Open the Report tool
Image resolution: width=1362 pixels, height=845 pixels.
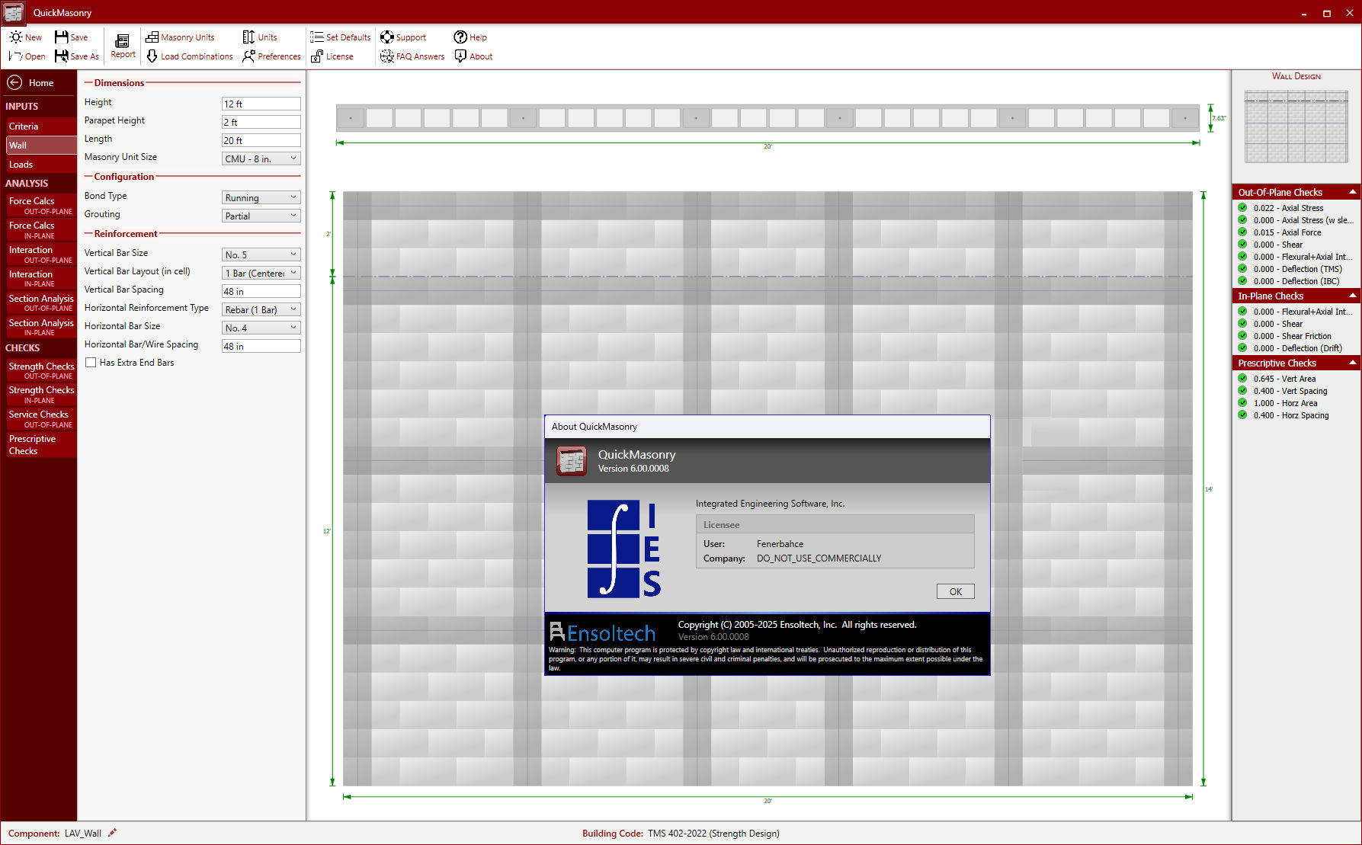pyautogui.click(x=122, y=46)
